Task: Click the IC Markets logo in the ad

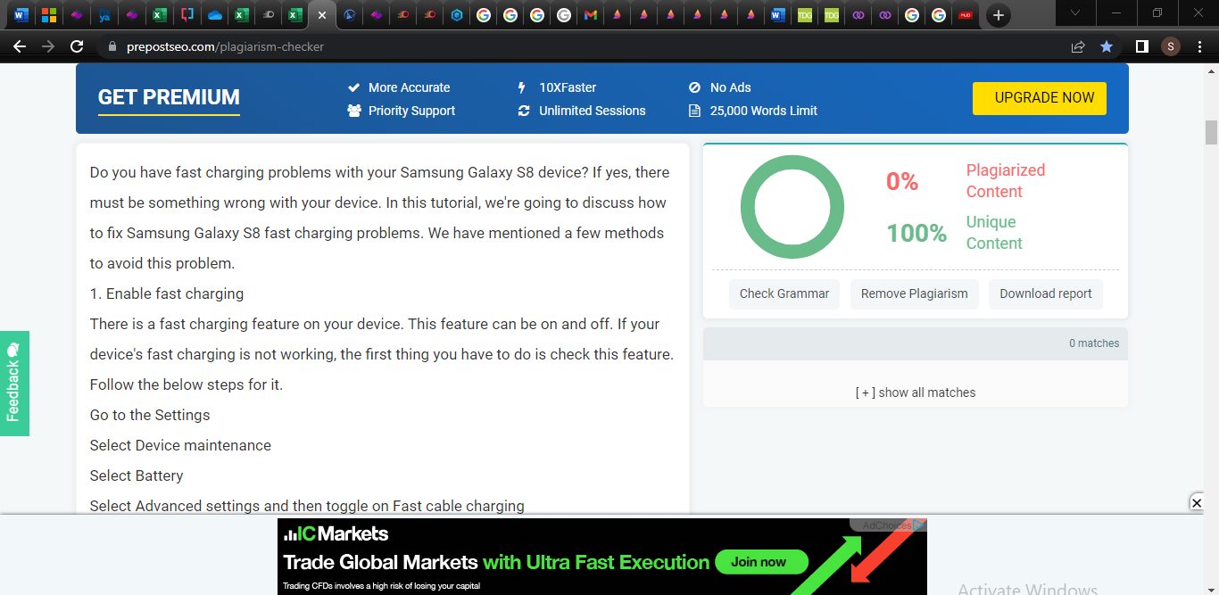Action: [336, 534]
